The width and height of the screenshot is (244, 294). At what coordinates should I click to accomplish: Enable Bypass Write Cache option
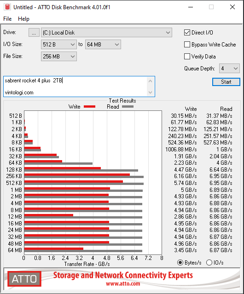tap(187, 45)
